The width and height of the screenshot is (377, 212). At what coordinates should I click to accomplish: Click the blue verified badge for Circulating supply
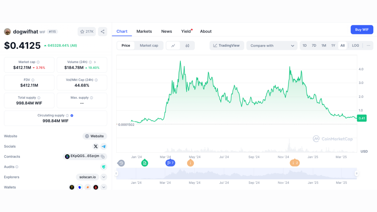click(x=72, y=115)
